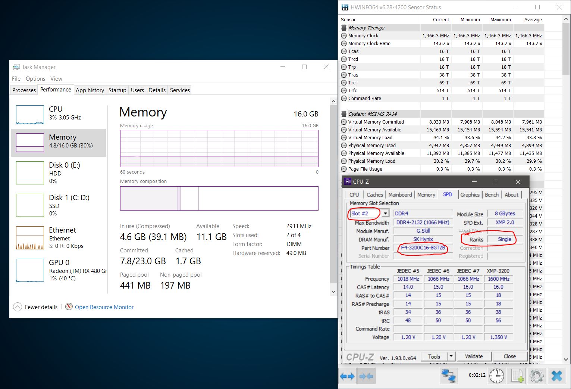The image size is (571, 389).
Task: Click HWiNFO vertical scrollbar up arrow
Action: pyautogui.click(x=566, y=19)
